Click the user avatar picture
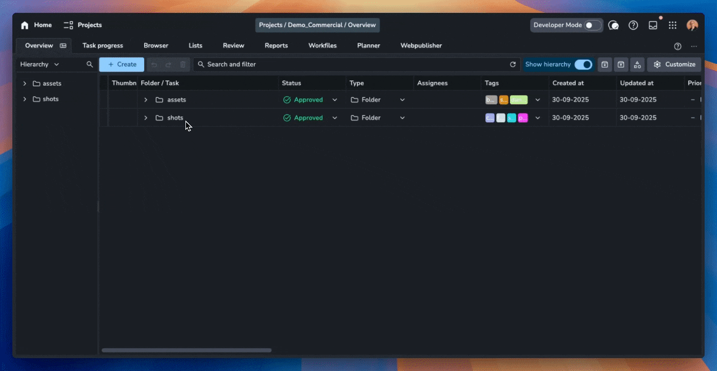Viewport: 717px width, 371px height. pos(692,25)
